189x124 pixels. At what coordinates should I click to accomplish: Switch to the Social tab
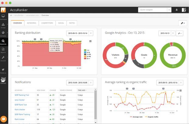[61, 23]
